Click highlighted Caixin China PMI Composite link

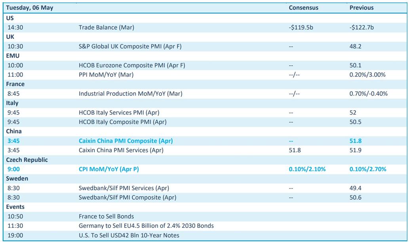126,141
